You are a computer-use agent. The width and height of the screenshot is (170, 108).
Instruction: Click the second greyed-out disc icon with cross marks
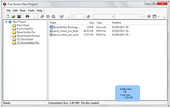(x=48, y=17)
